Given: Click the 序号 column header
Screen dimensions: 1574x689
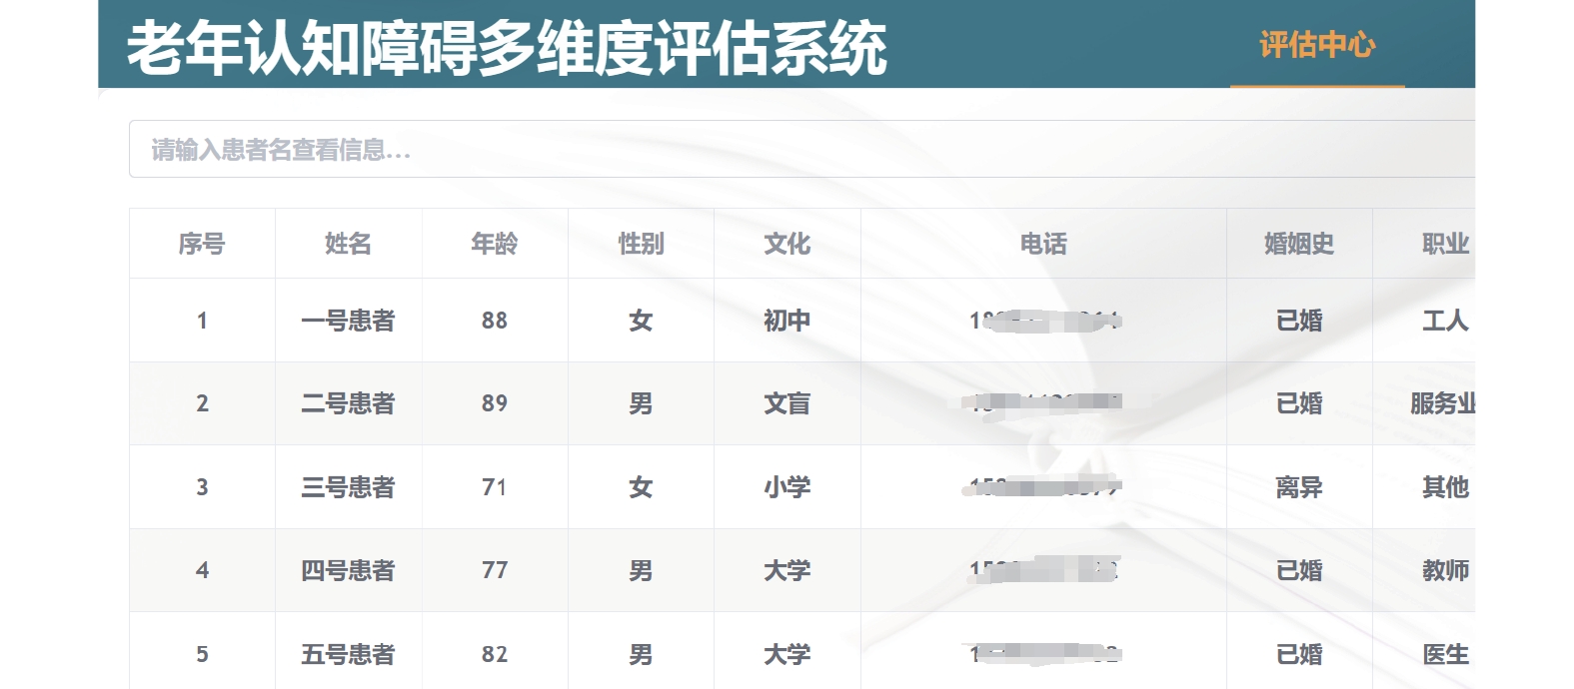Looking at the screenshot, I should pyautogui.click(x=202, y=244).
